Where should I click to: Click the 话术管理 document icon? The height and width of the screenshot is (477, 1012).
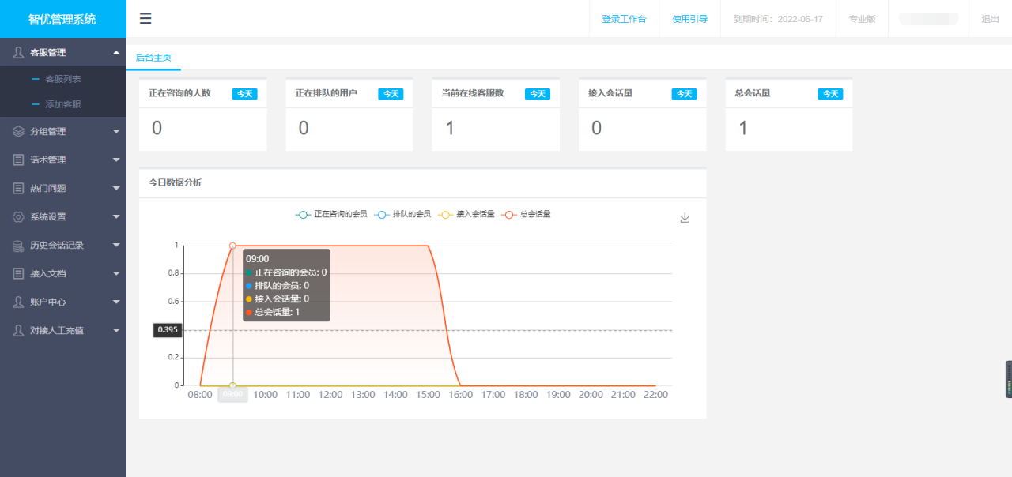pyautogui.click(x=17, y=160)
